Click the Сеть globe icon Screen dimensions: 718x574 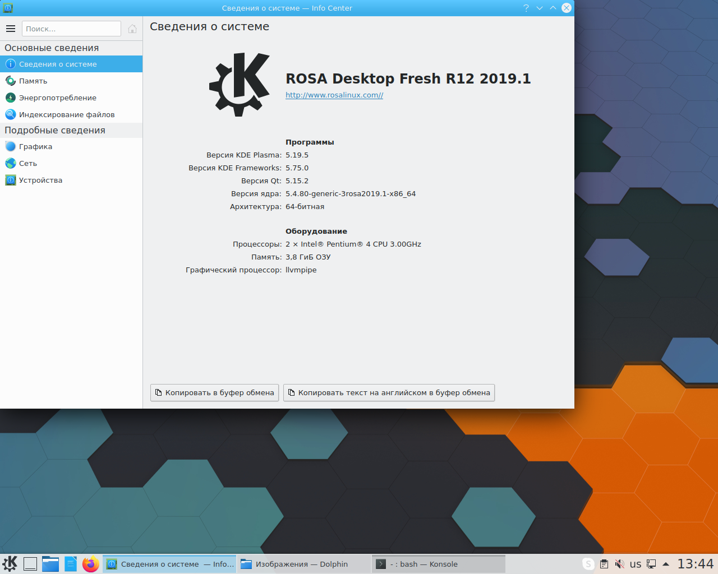tap(10, 163)
